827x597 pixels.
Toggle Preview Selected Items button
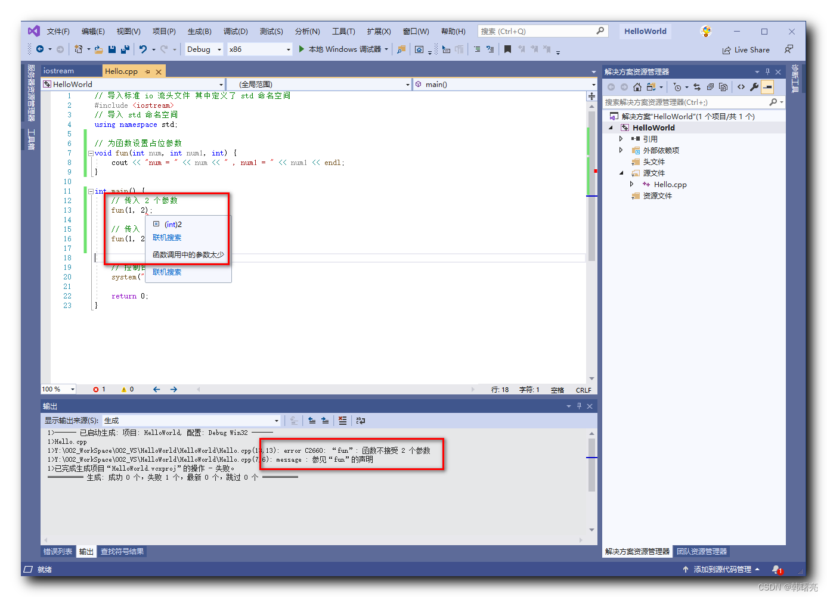(x=768, y=87)
